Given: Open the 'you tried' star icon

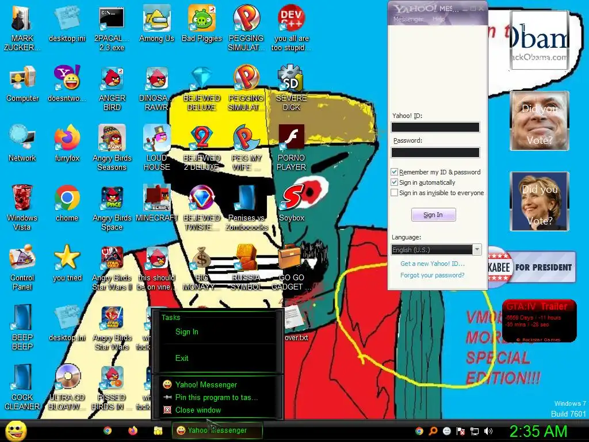Looking at the screenshot, I should (67, 263).
